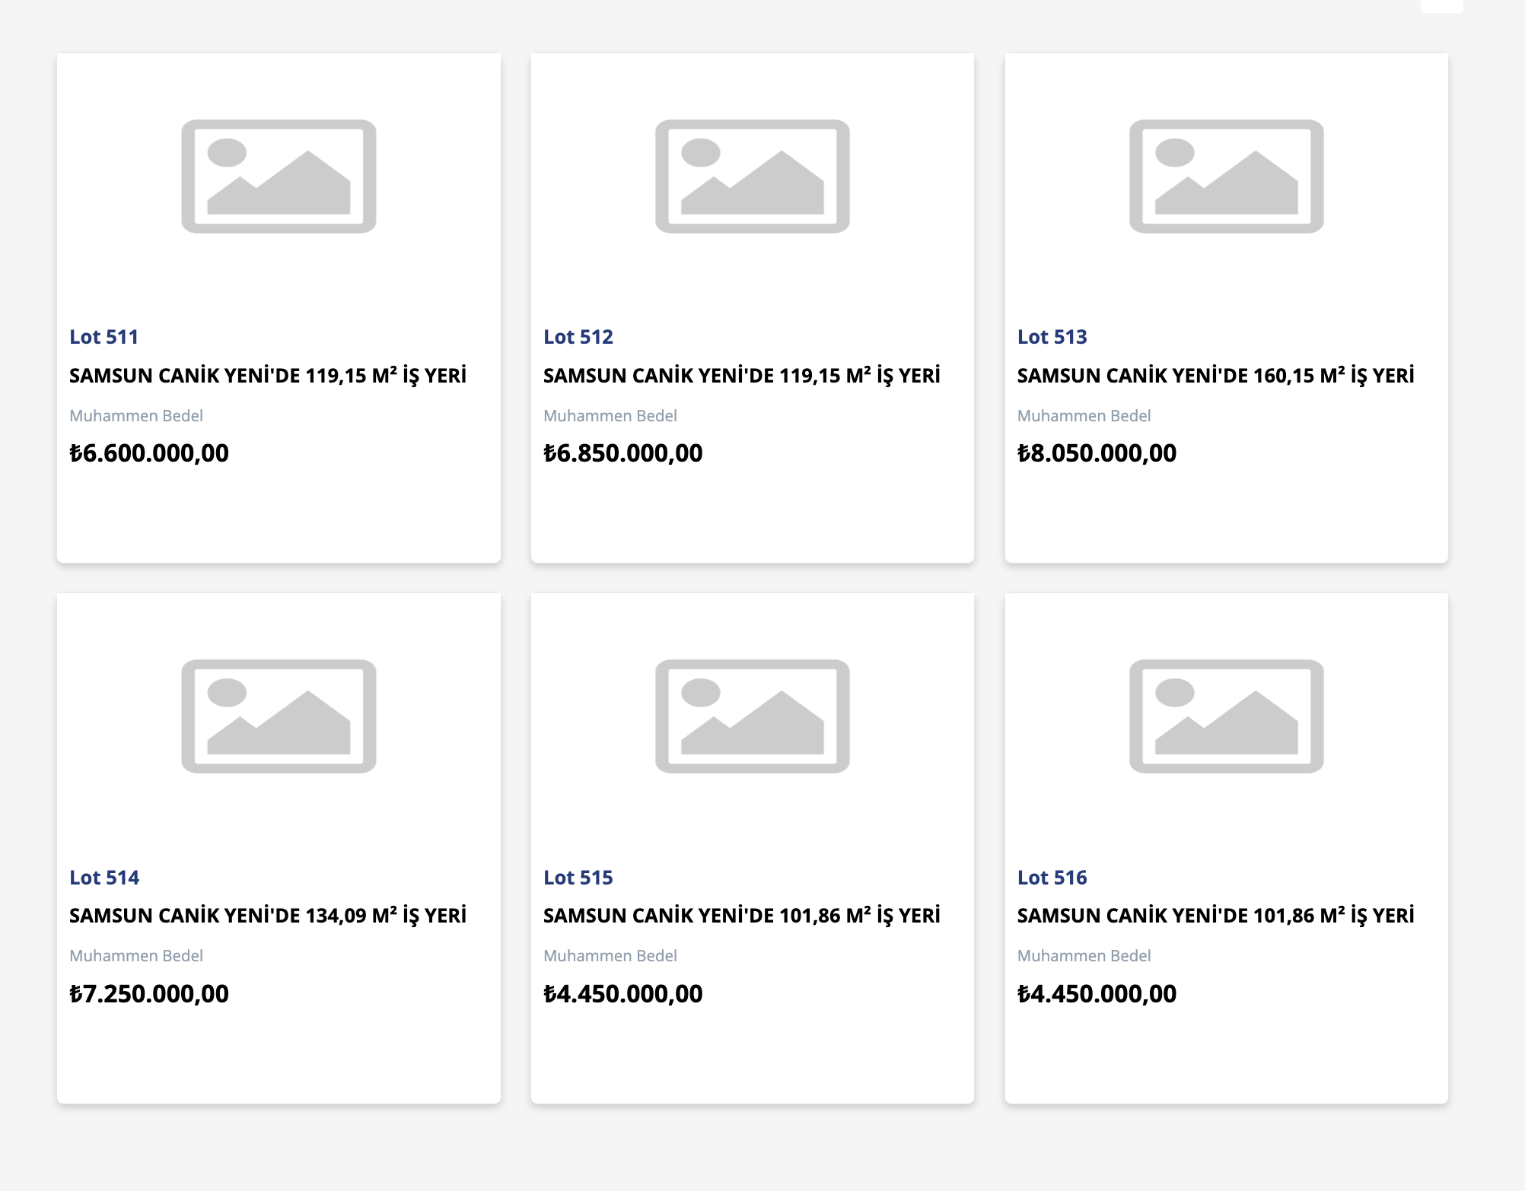
Task: Open the Lot 513 link
Action: 1052,337
